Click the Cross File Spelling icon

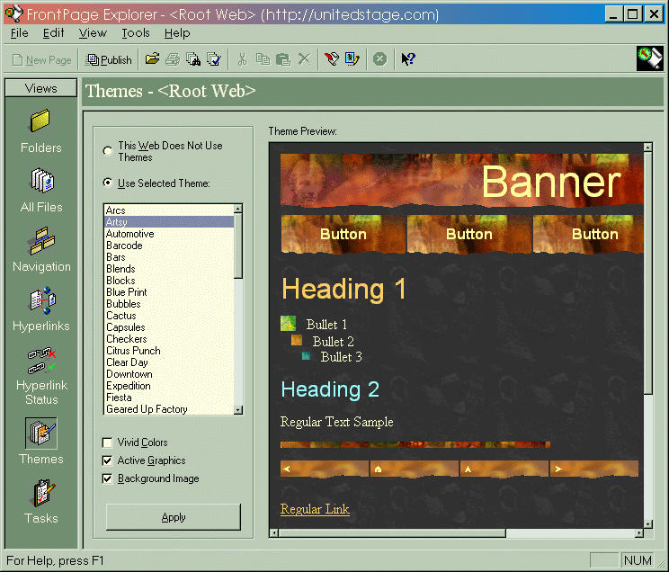pos(213,59)
